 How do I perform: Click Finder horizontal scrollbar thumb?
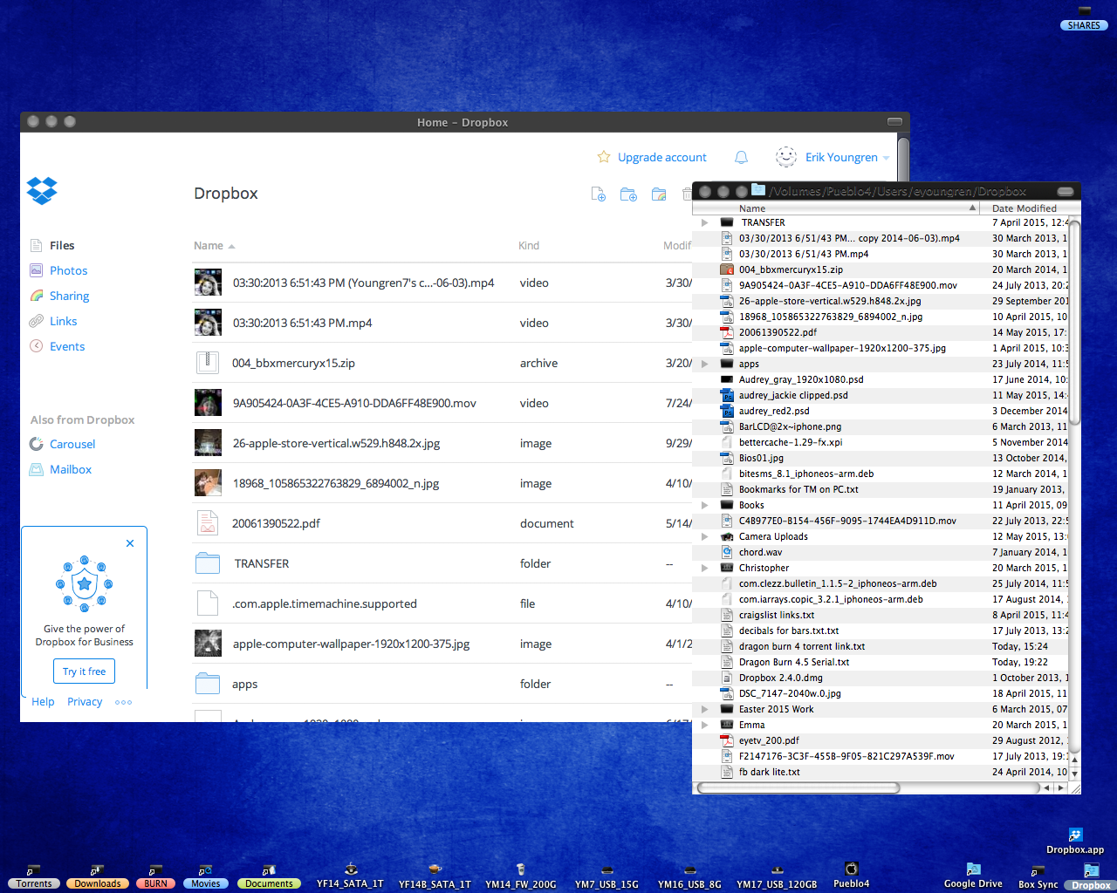coord(798,787)
